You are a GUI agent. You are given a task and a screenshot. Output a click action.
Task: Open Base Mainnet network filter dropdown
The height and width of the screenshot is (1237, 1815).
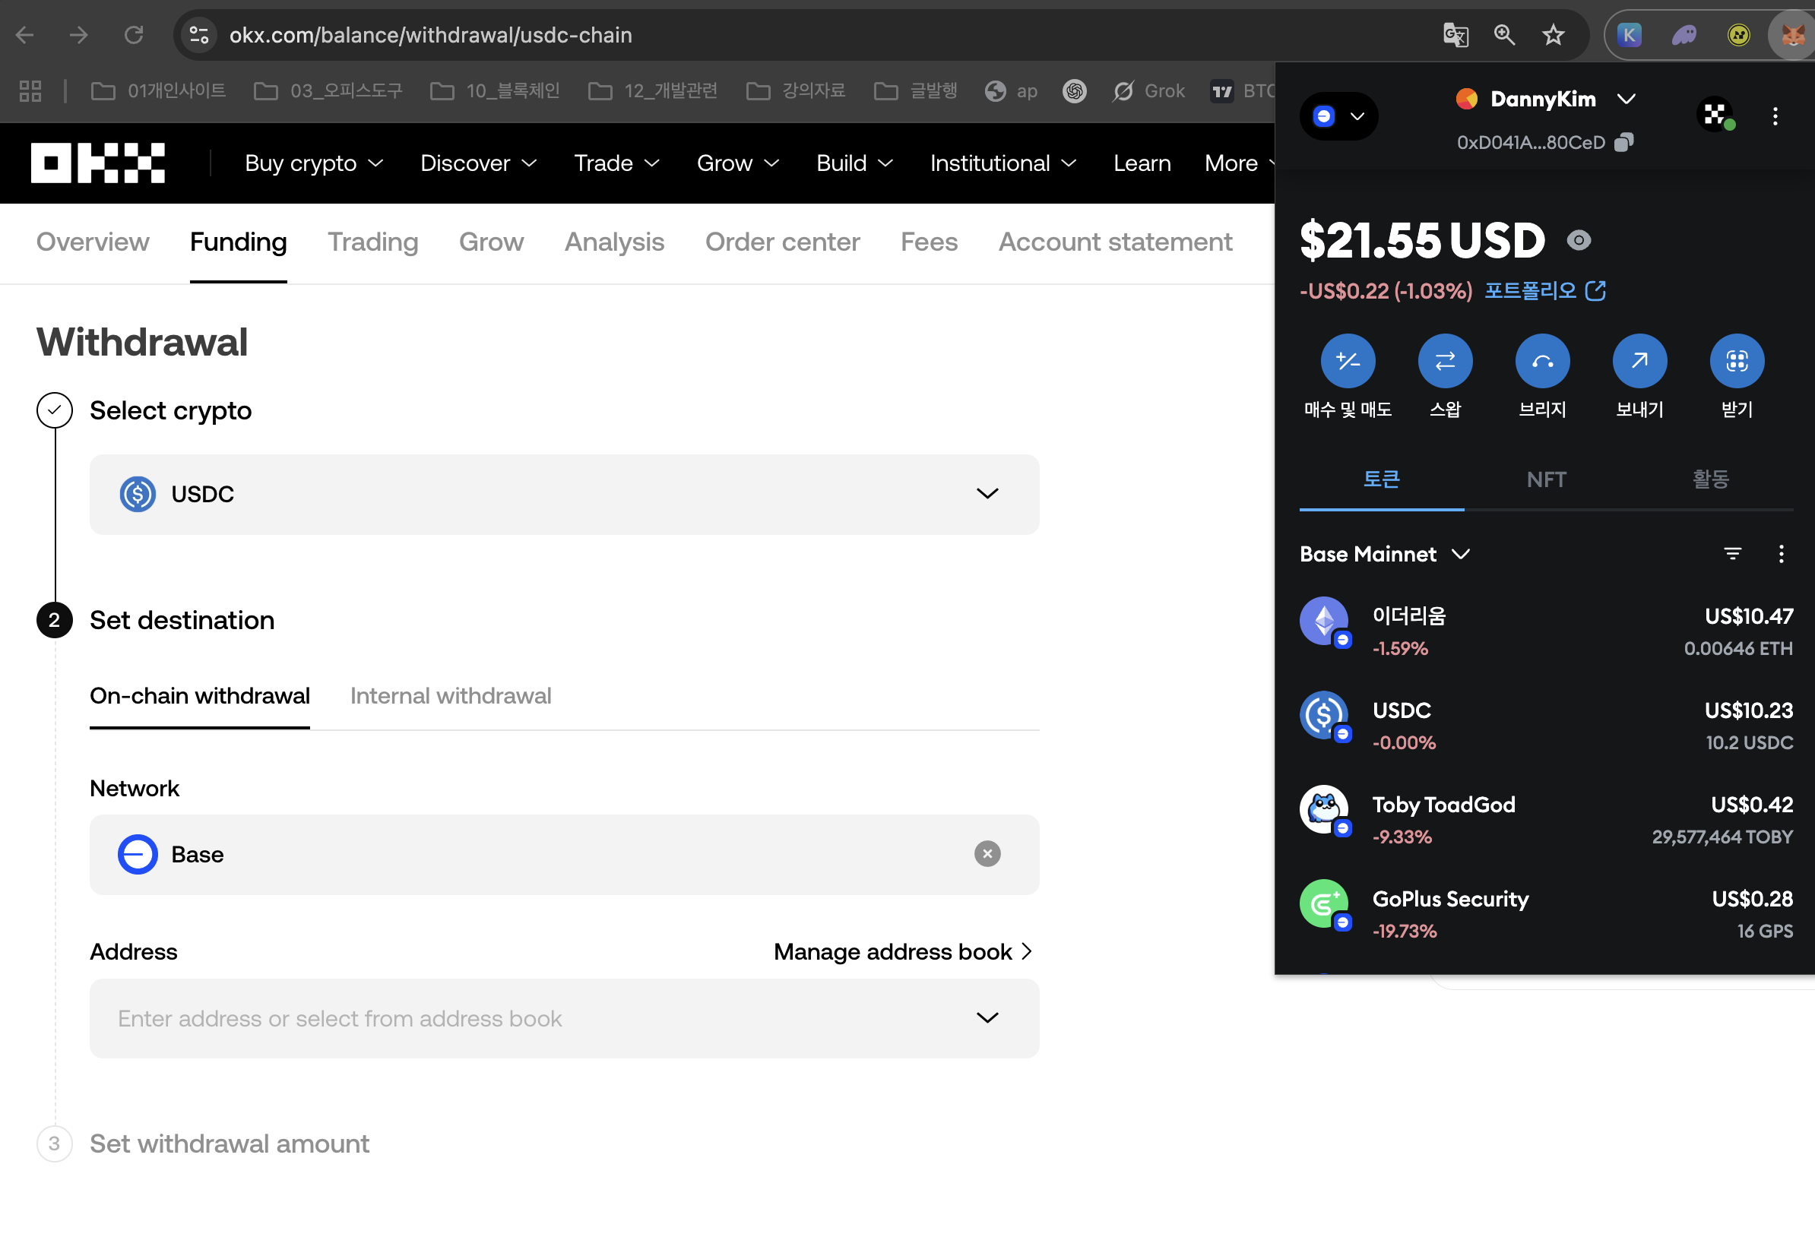click(1385, 554)
